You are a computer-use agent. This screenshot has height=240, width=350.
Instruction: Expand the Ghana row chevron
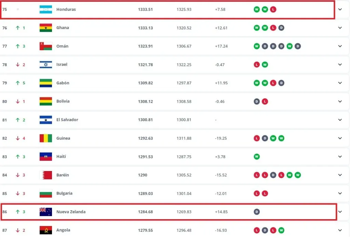click(340, 28)
